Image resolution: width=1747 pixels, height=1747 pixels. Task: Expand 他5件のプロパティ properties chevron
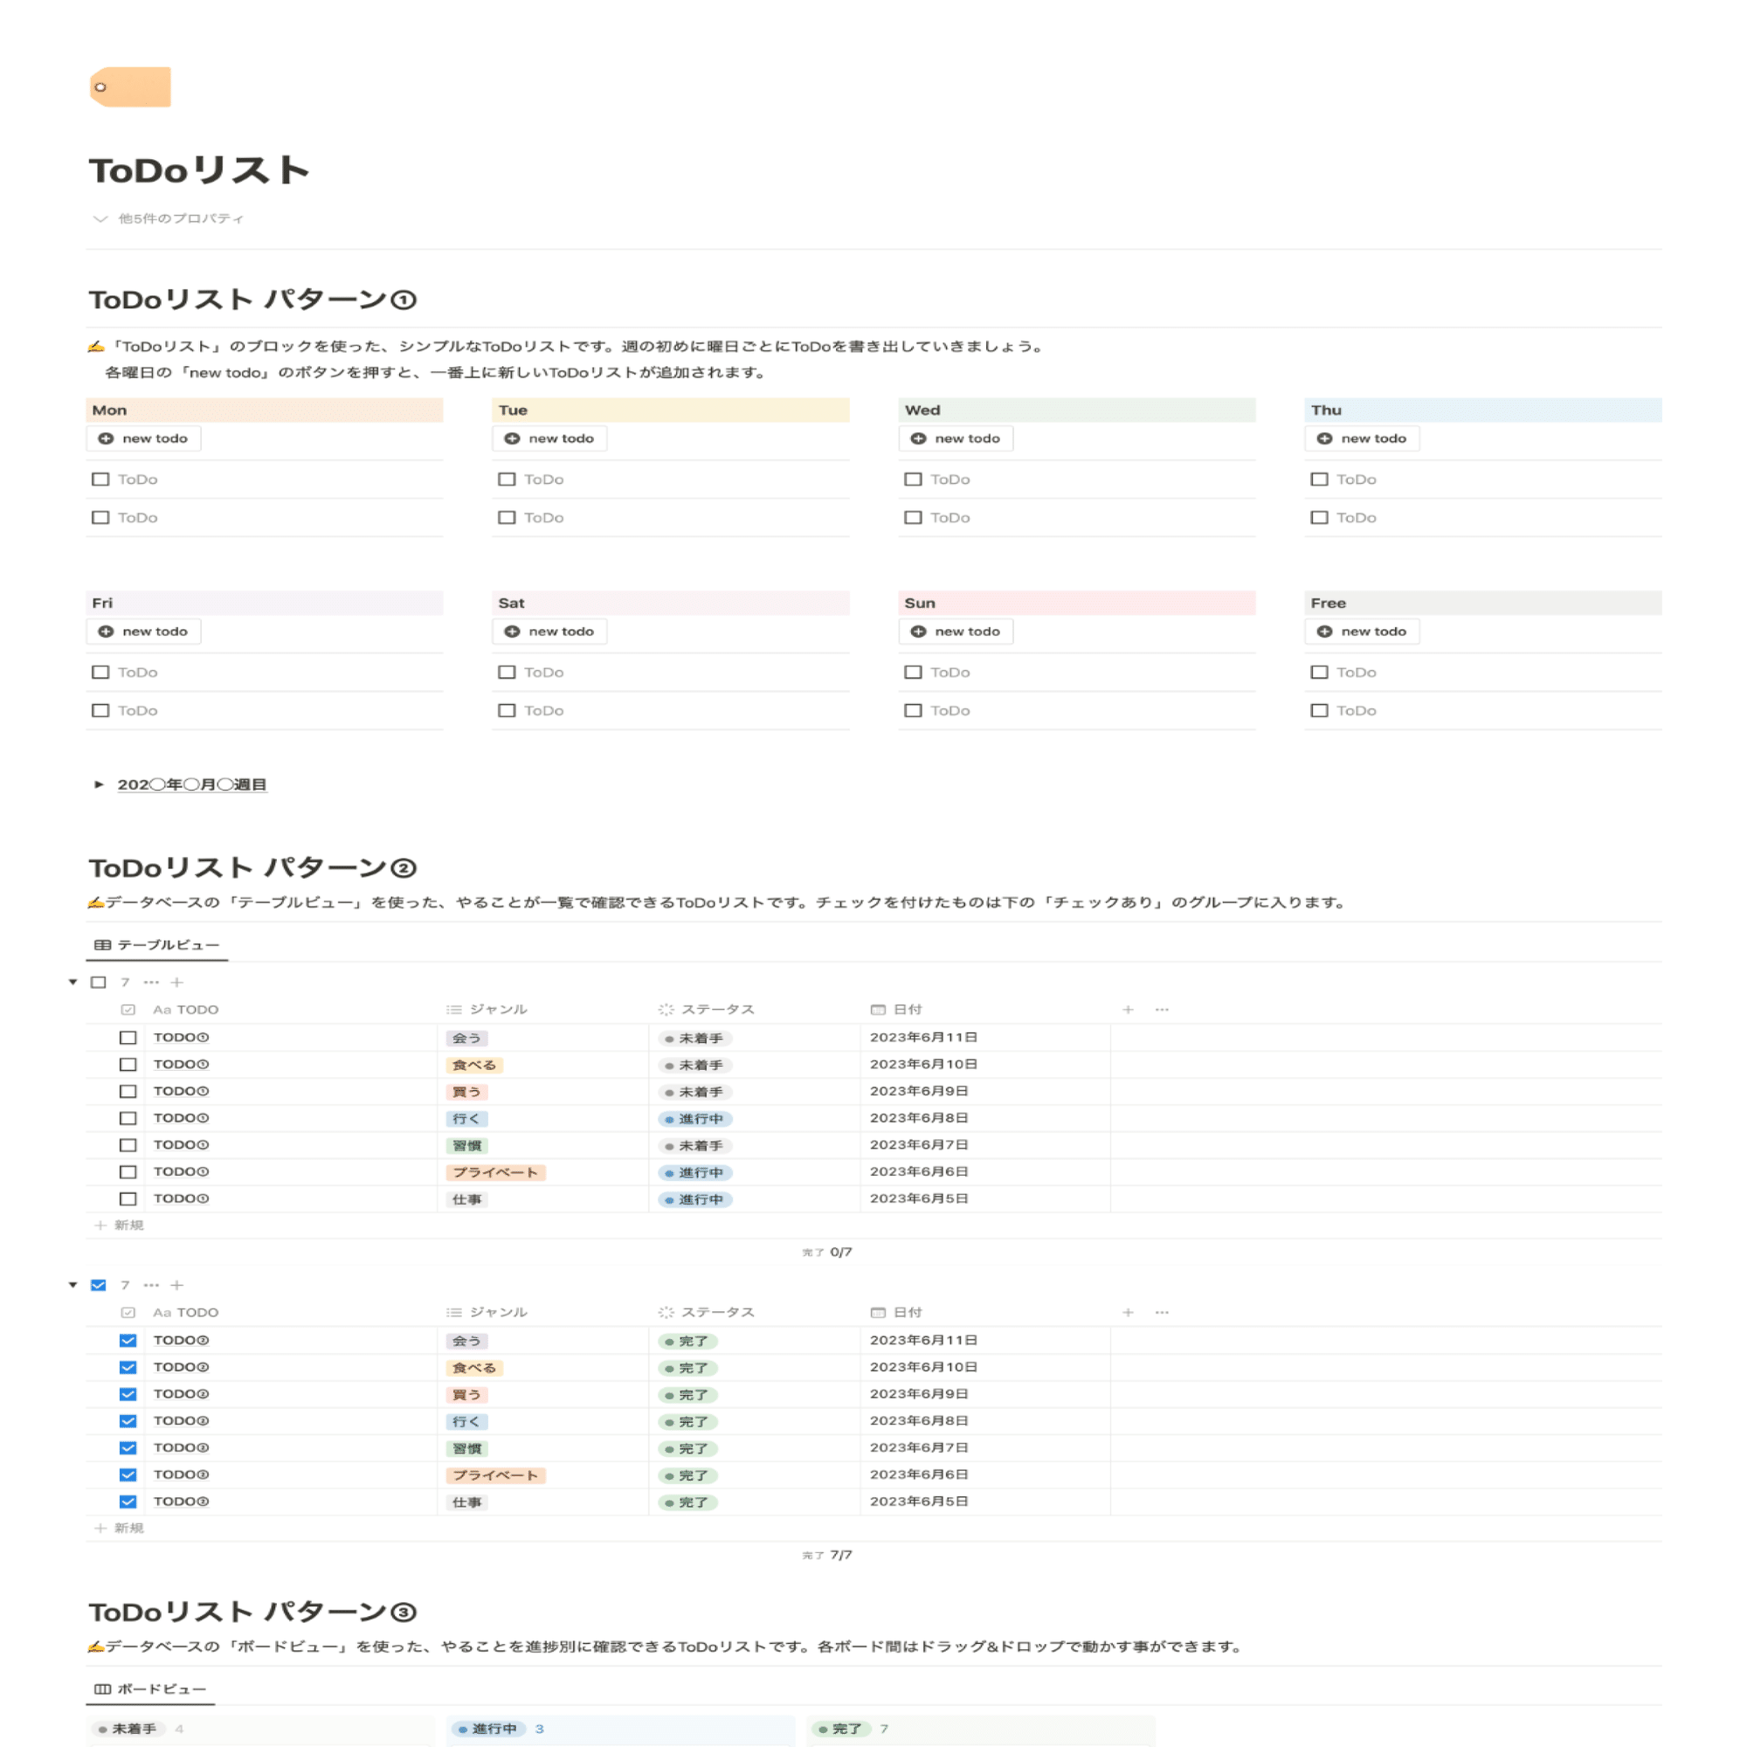[100, 219]
